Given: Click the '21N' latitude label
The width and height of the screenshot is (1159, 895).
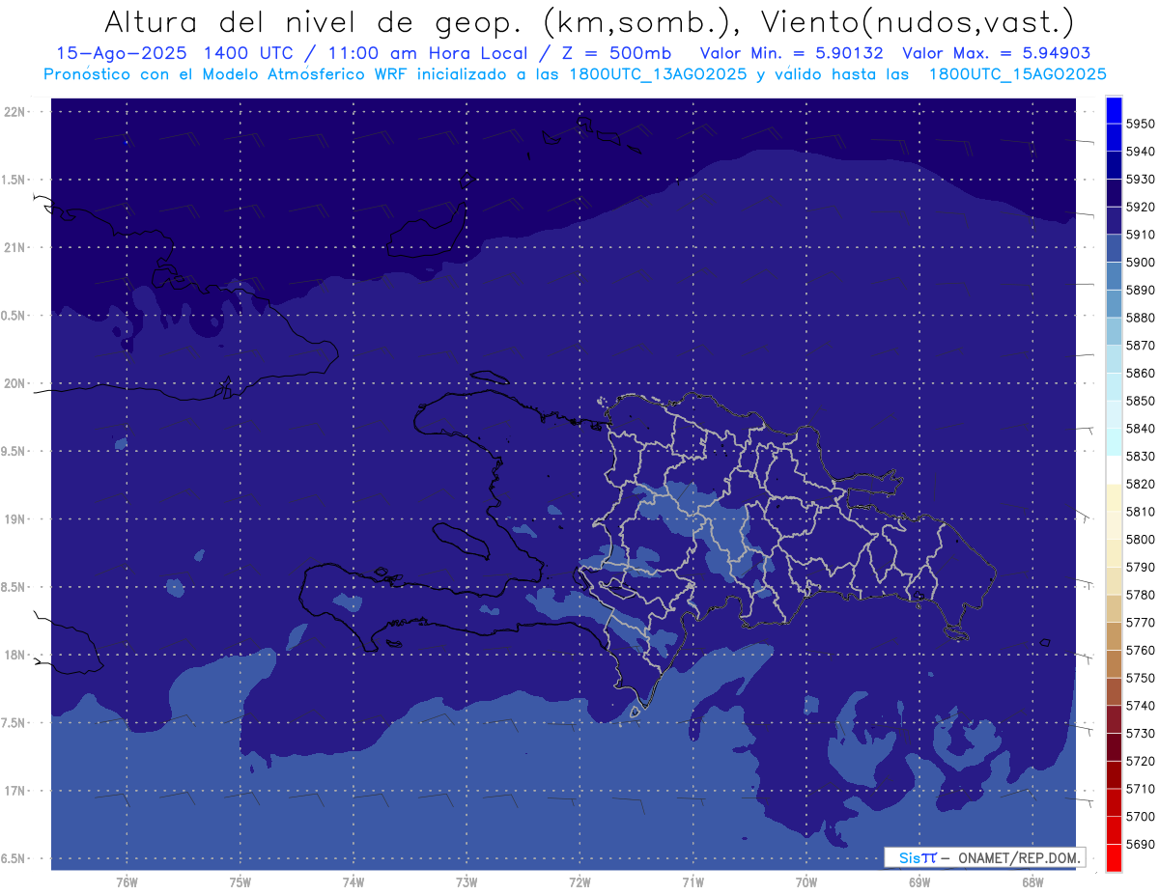Looking at the screenshot, I should (x=16, y=247).
